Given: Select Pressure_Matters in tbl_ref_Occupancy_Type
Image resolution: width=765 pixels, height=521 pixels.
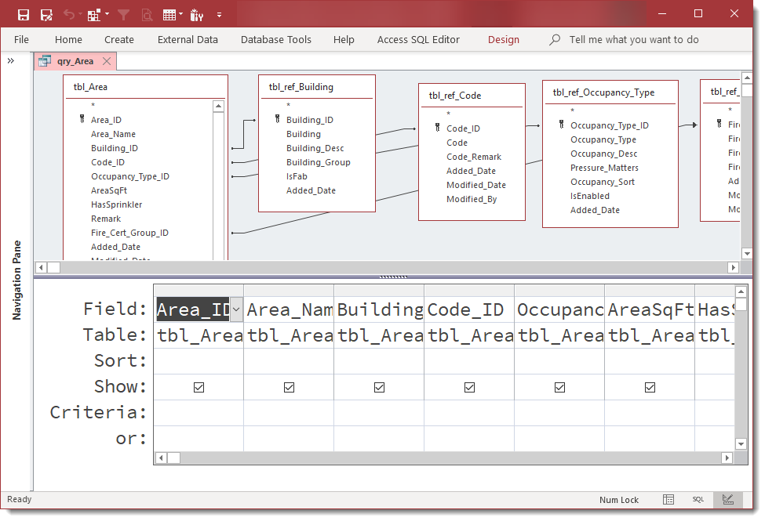Looking at the screenshot, I should click(x=604, y=168).
